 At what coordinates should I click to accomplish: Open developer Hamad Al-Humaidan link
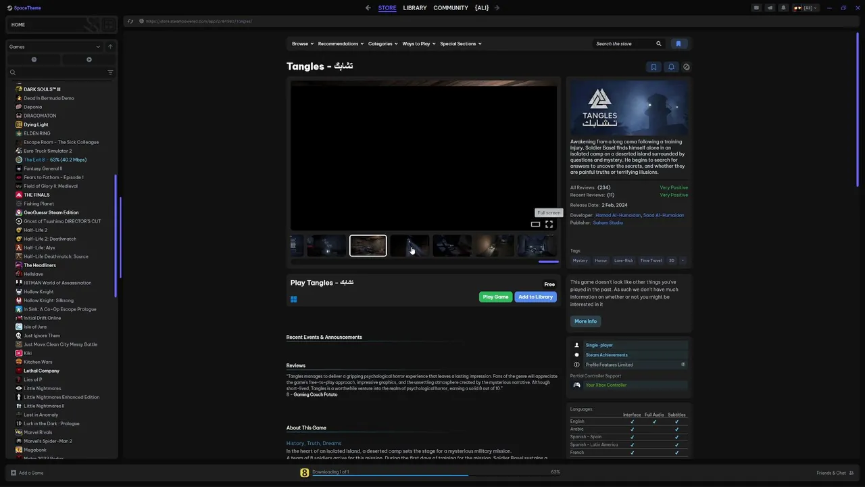[x=618, y=215]
